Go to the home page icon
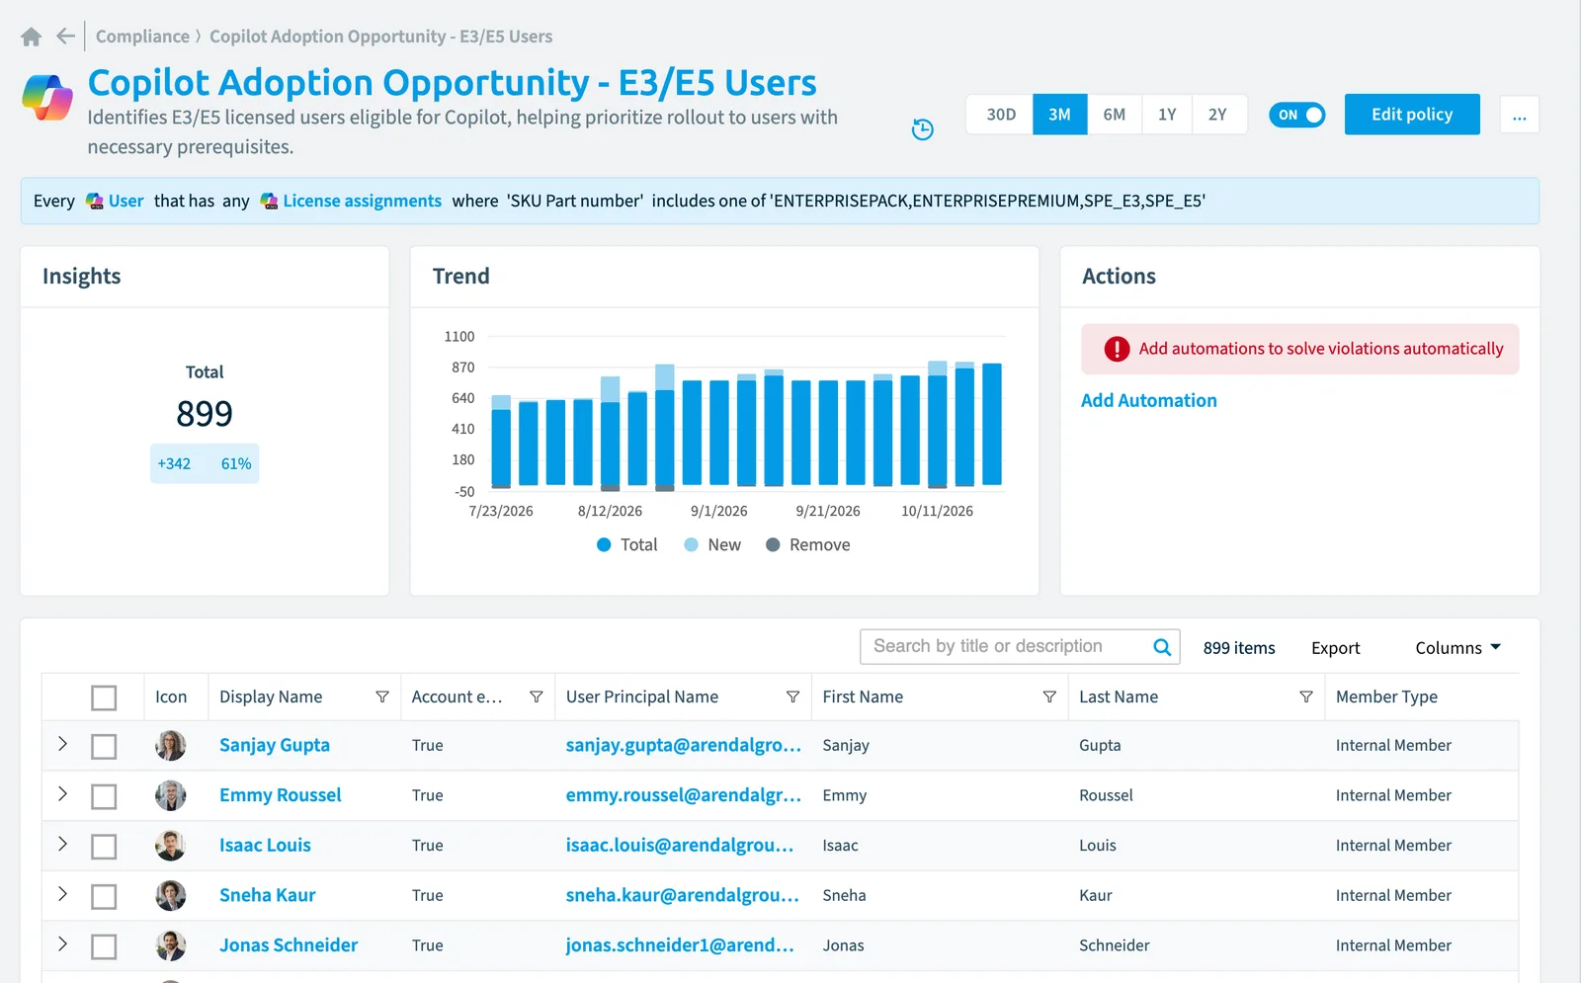 pyautogui.click(x=31, y=37)
